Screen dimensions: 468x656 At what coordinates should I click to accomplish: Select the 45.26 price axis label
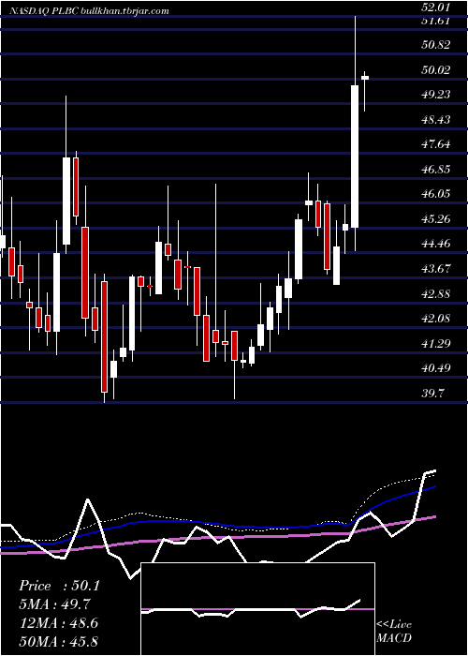click(x=436, y=218)
